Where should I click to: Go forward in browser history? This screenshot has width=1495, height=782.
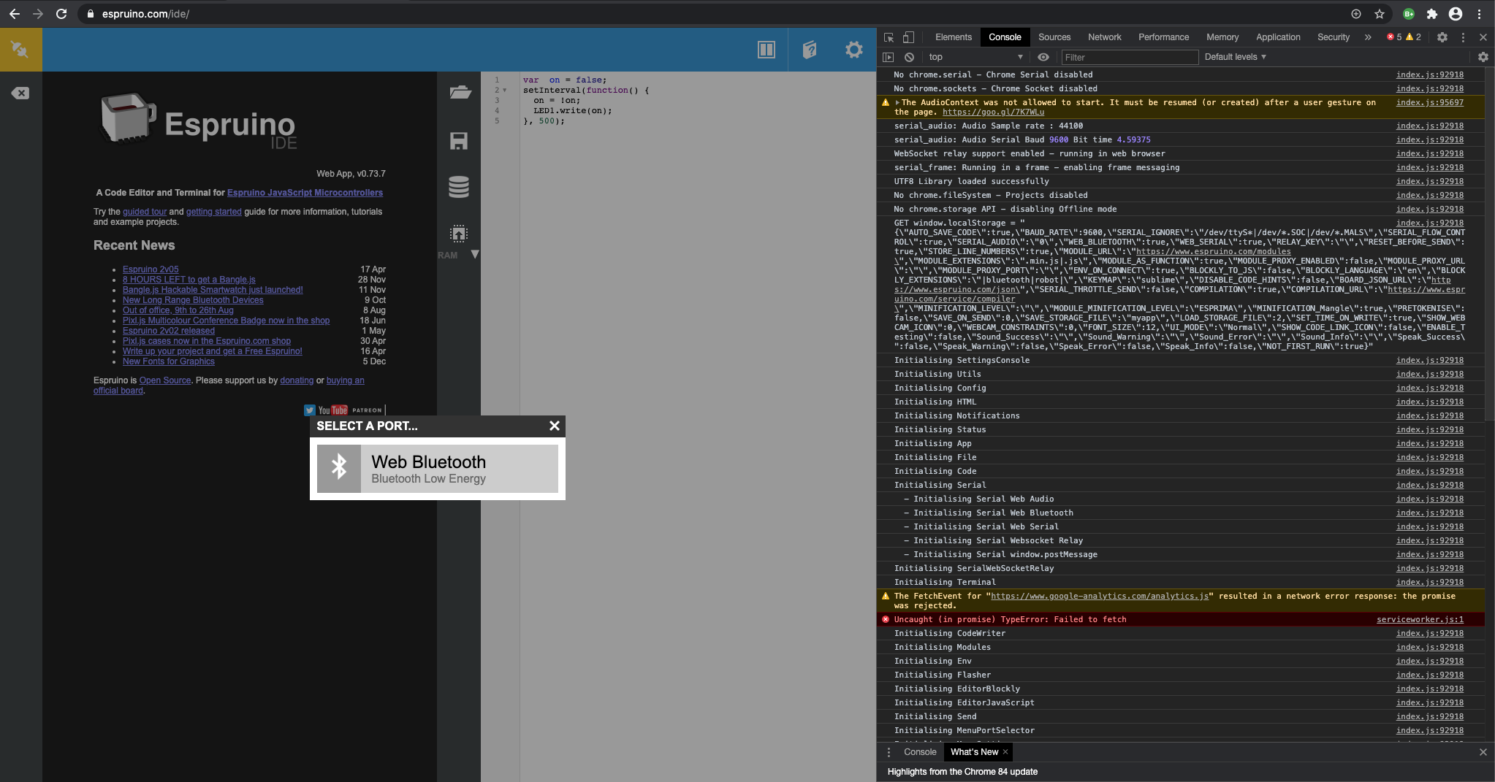38,14
